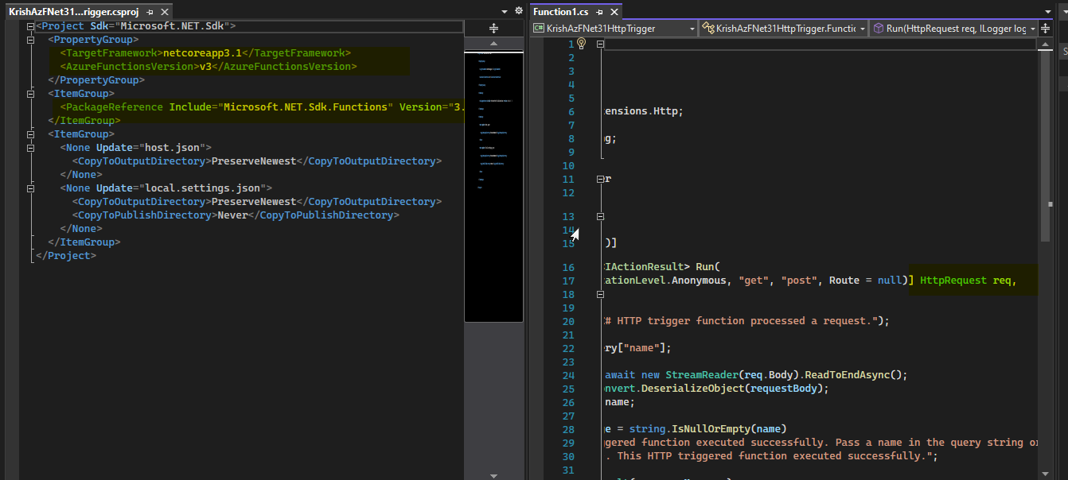Open the left pane's tab list dropdown

(x=505, y=12)
